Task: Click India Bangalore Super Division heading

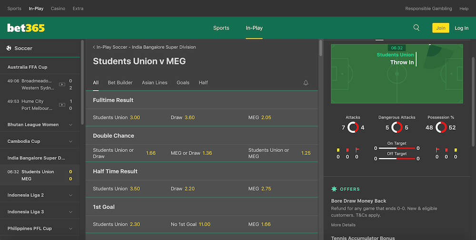Action: (x=36, y=158)
